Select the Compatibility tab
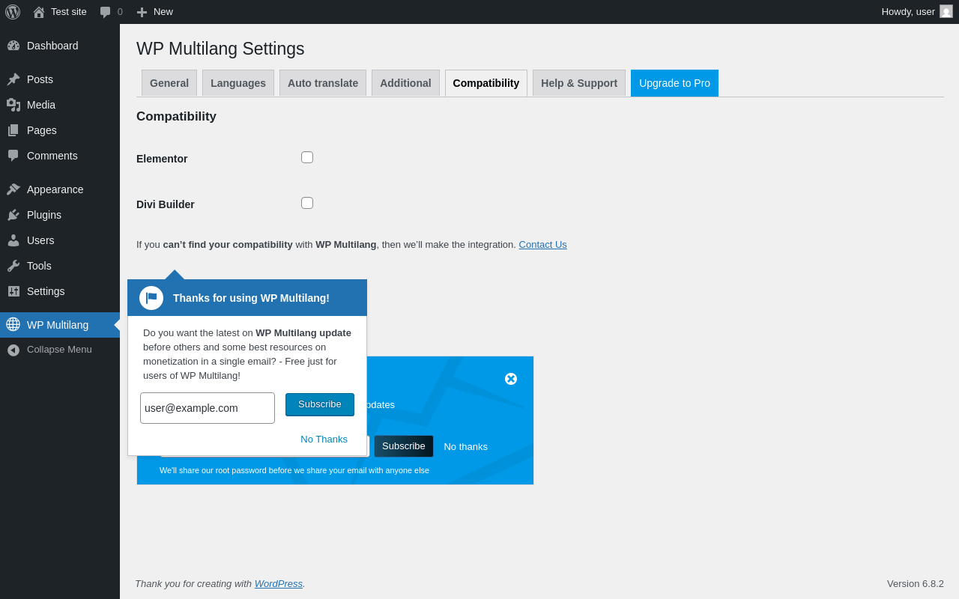 click(486, 83)
